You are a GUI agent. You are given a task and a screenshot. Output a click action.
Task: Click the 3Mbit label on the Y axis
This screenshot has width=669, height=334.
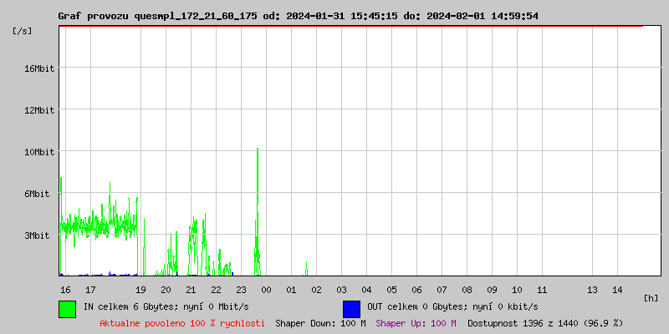tap(37, 235)
